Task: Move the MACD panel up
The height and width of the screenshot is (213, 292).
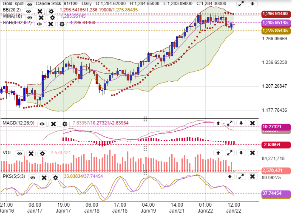Action: [x=218, y=123]
